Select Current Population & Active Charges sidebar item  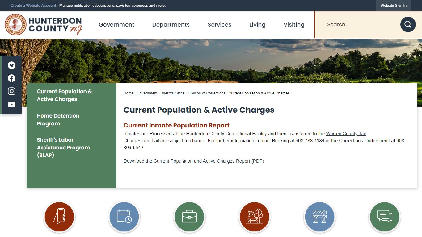coord(64,95)
